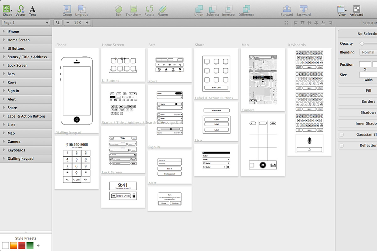Click the Opacity slider handle

click(x=362, y=44)
